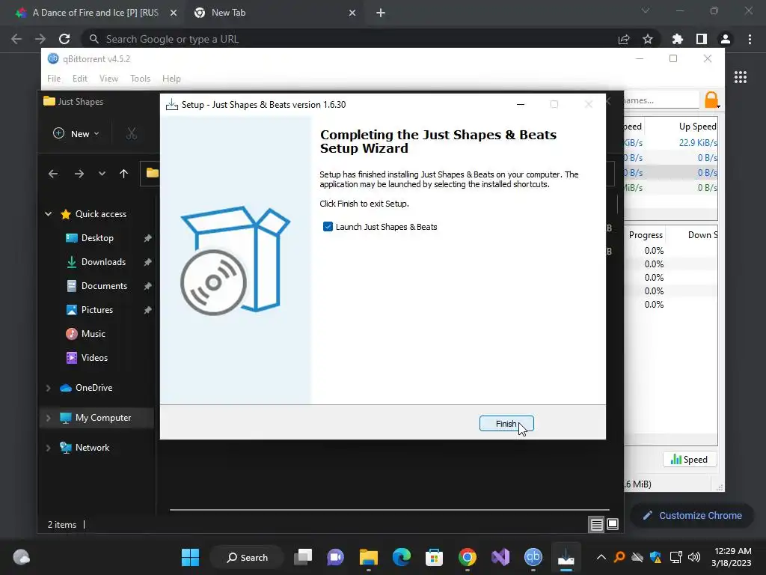Open Edit menu in qBittorrent
The height and width of the screenshot is (575, 766).
[79, 78]
